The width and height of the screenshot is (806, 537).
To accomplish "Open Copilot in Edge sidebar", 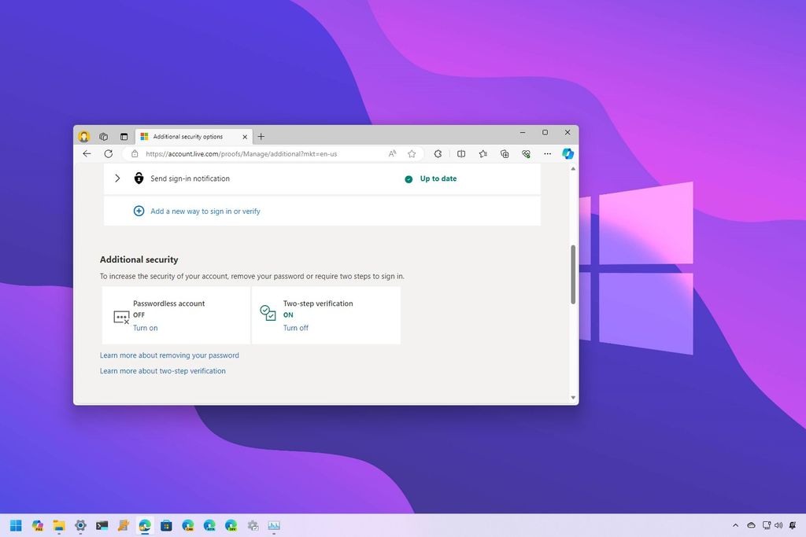I will tap(568, 154).
